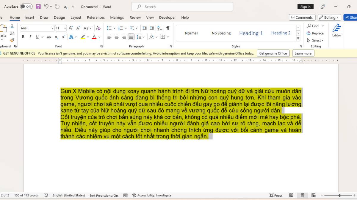Click the 150 of 173 words counter
The height and width of the screenshot is (200, 357).
pyautogui.click(x=26, y=196)
